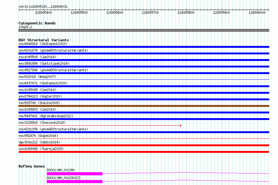Screen dimensions: 278x185
Task: Open DOCK1|NM_001380 transcript label
Action: (61, 170)
